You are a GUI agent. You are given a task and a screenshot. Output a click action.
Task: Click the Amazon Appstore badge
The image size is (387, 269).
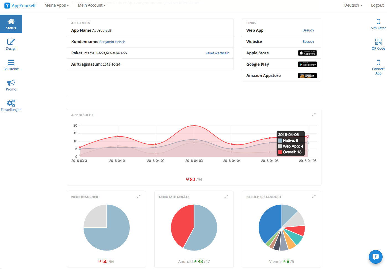(307, 76)
